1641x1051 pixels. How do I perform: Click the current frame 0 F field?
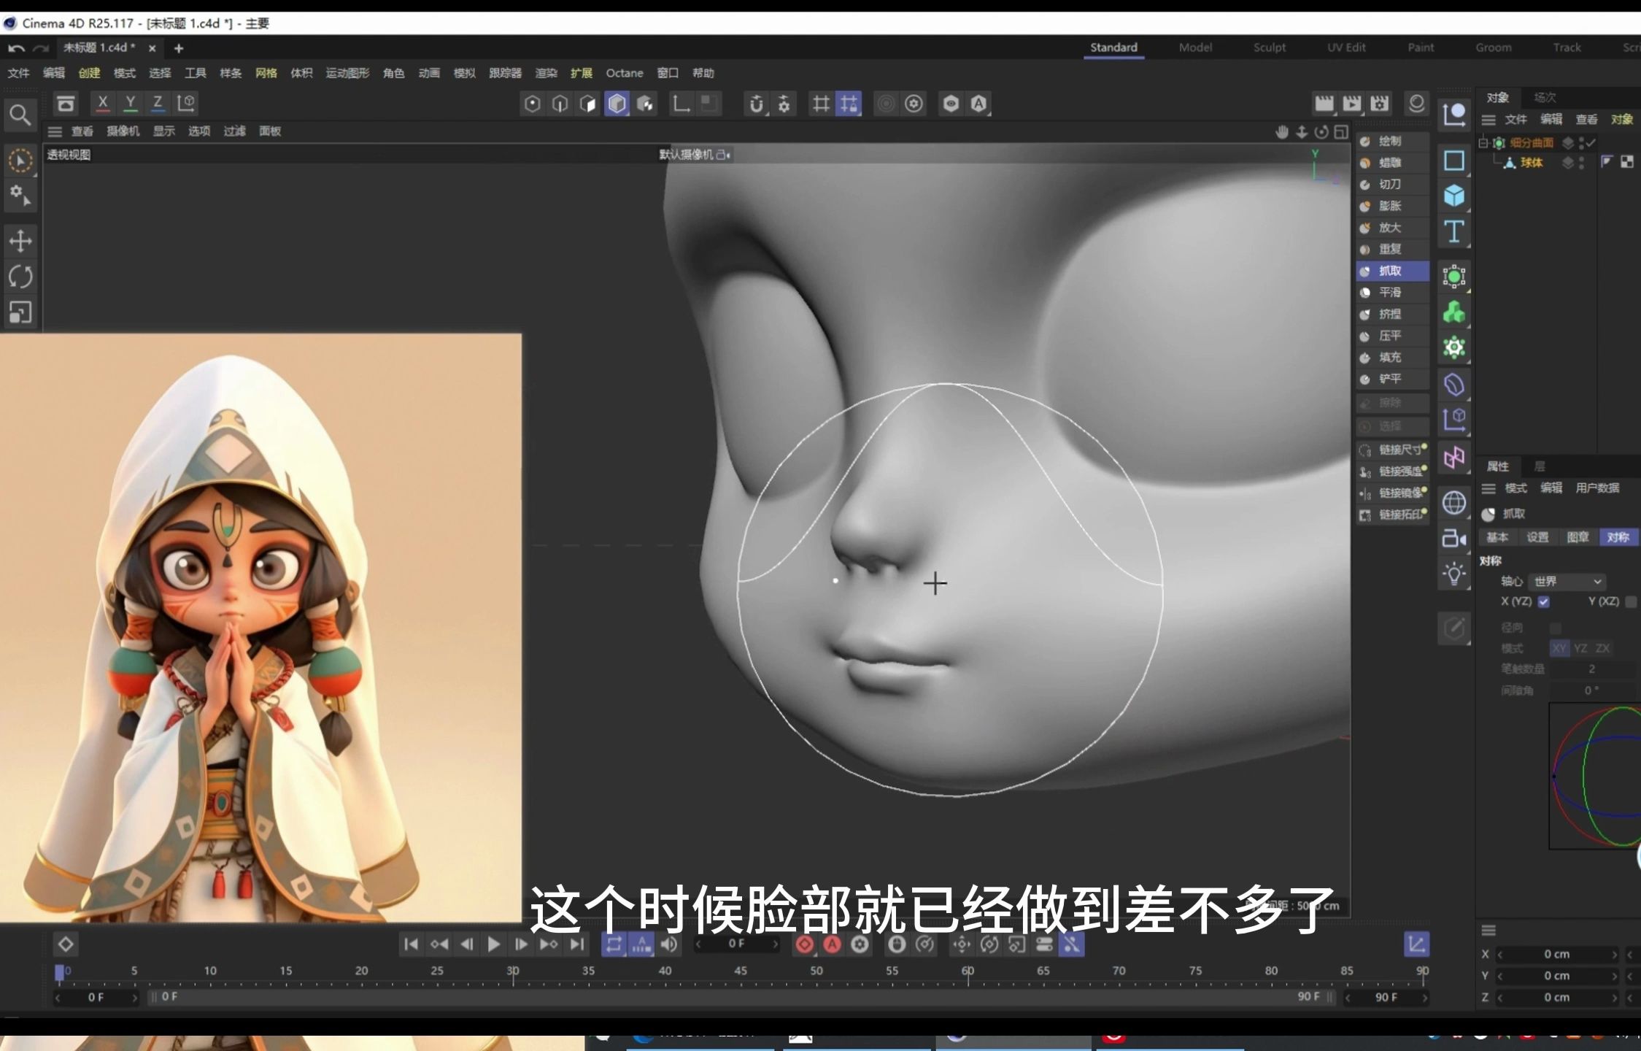(x=737, y=944)
